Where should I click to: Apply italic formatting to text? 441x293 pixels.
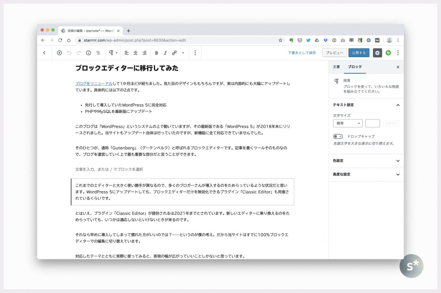point(165,53)
